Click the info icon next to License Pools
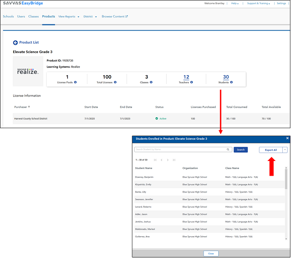This screenshot has width=295, height=258. tap(75, 82)
